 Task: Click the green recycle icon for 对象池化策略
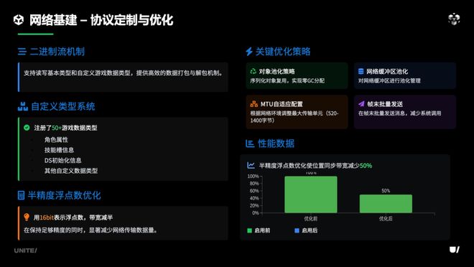[x=253, y=71]
